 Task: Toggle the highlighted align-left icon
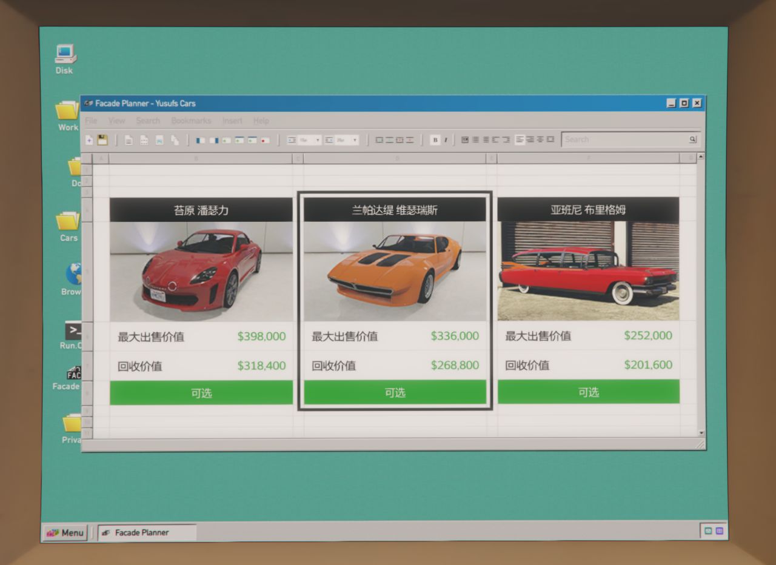(520, 139)
